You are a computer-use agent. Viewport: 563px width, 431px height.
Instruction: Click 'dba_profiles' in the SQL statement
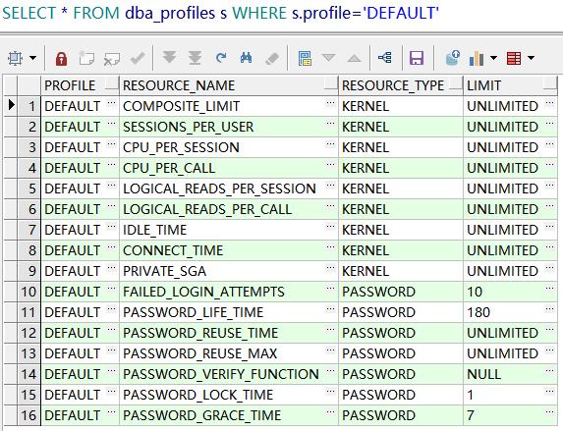[x=170, y=14]
